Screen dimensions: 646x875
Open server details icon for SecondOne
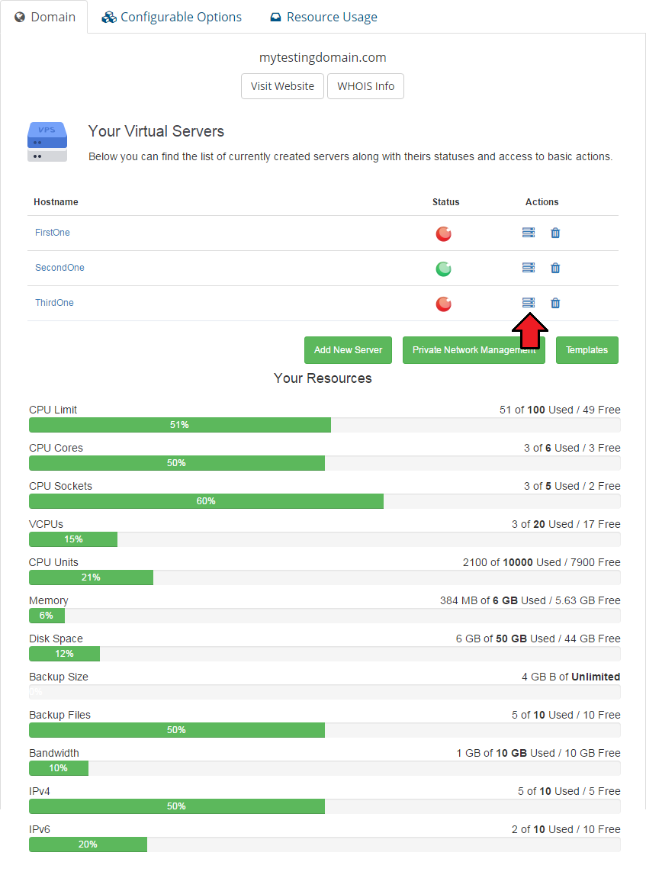[x=529, y=268]
